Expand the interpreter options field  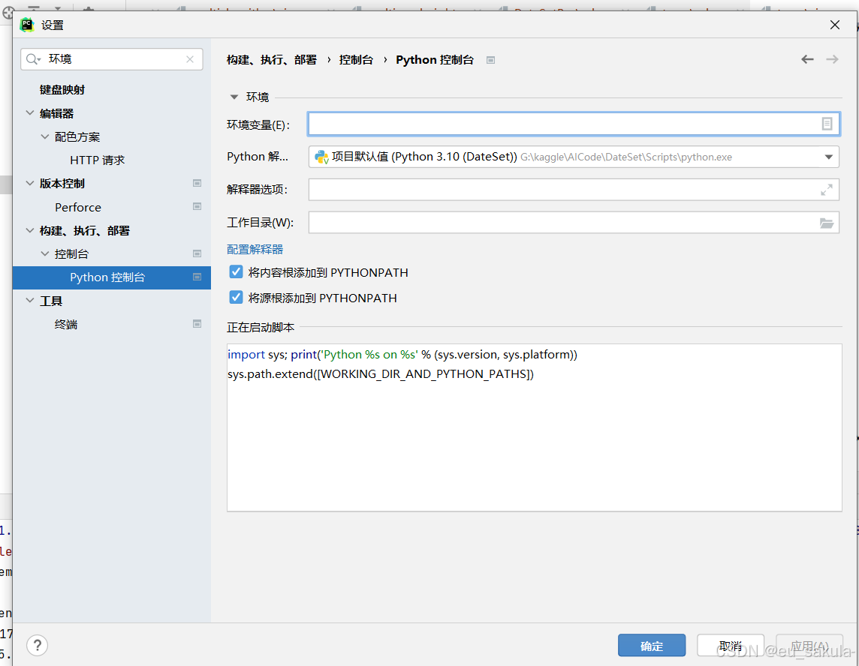pos(827,189)
